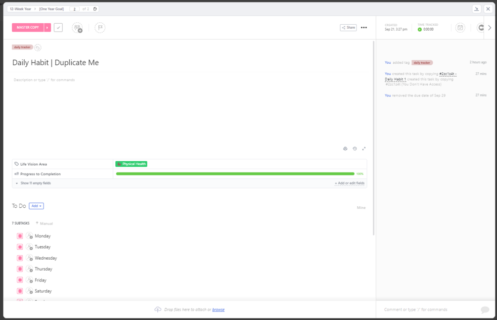Click the CREATED date Sep 21, 3:27 pm
Image resolution: width=497 pixels, height=320 pixels.
[396, 30]
